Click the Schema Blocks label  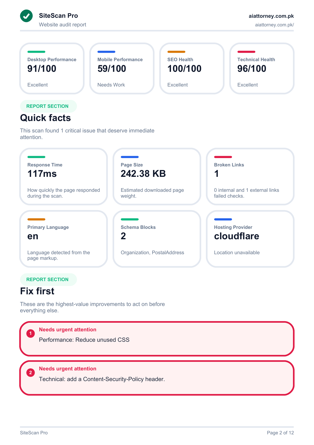[138, 227]
